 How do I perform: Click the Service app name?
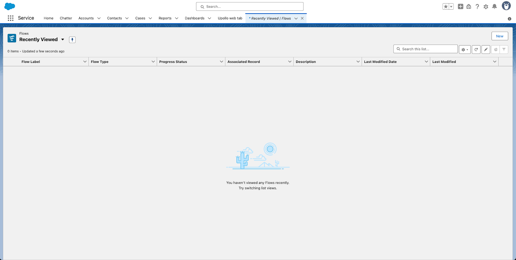pyautogui.click(x=26, y=18)
